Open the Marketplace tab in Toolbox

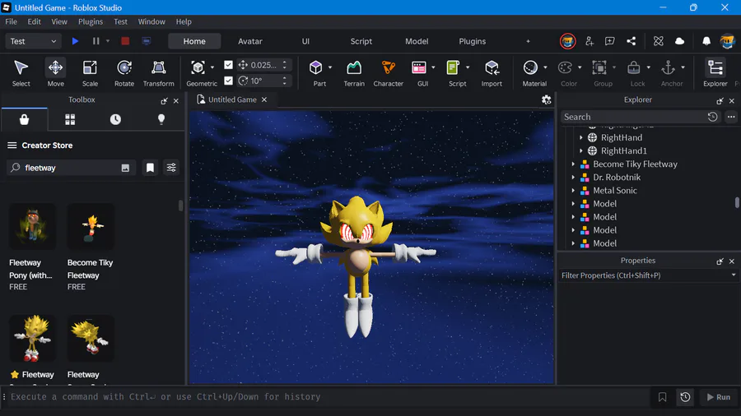tap(24, 119)
